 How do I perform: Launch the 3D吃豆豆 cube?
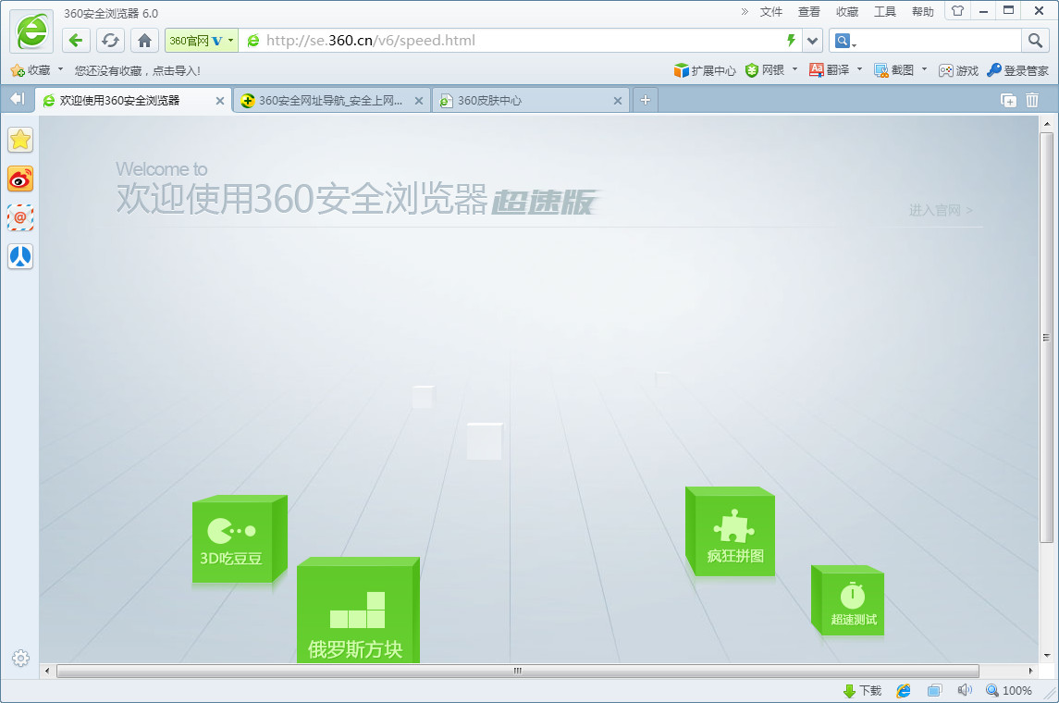pos(240,539)
